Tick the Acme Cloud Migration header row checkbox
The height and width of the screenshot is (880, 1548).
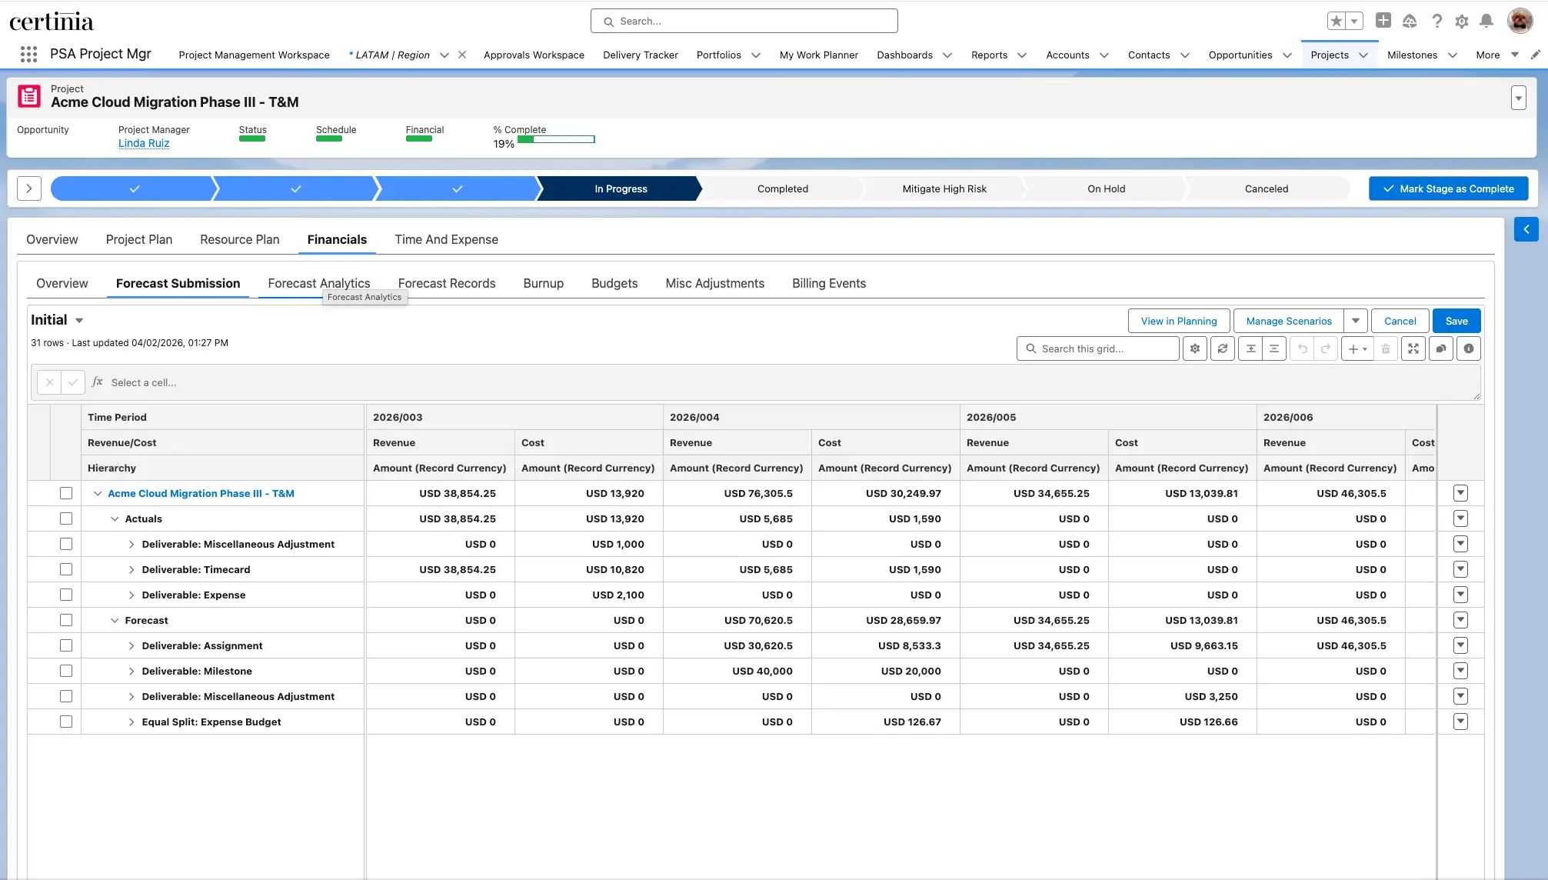(66, 493)
